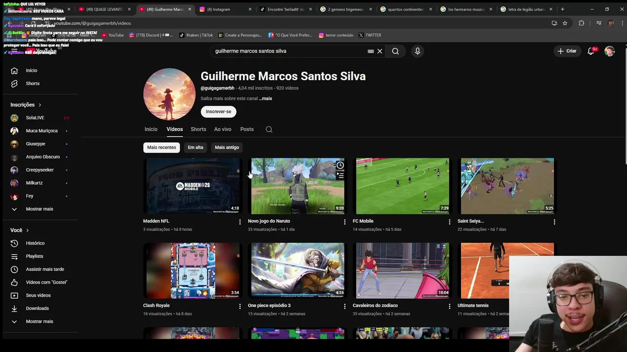Image resolution: width=627 pixels, height=352 pixels.
Task: Click the search magnifier button
Action: (x=395, y=51)
